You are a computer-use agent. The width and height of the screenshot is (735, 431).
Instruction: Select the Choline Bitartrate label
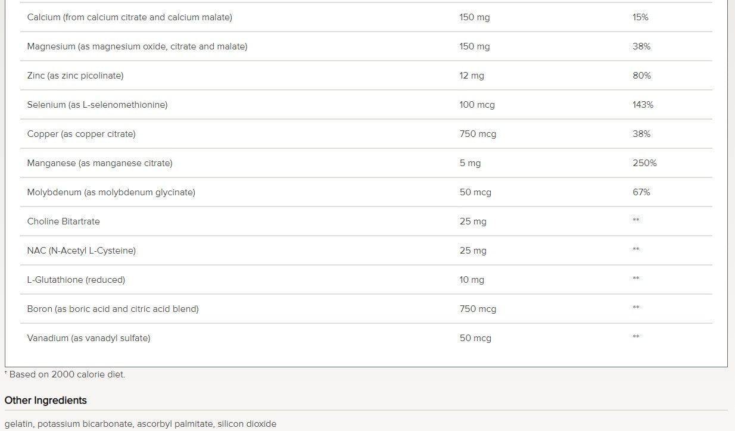coord(63,221)
